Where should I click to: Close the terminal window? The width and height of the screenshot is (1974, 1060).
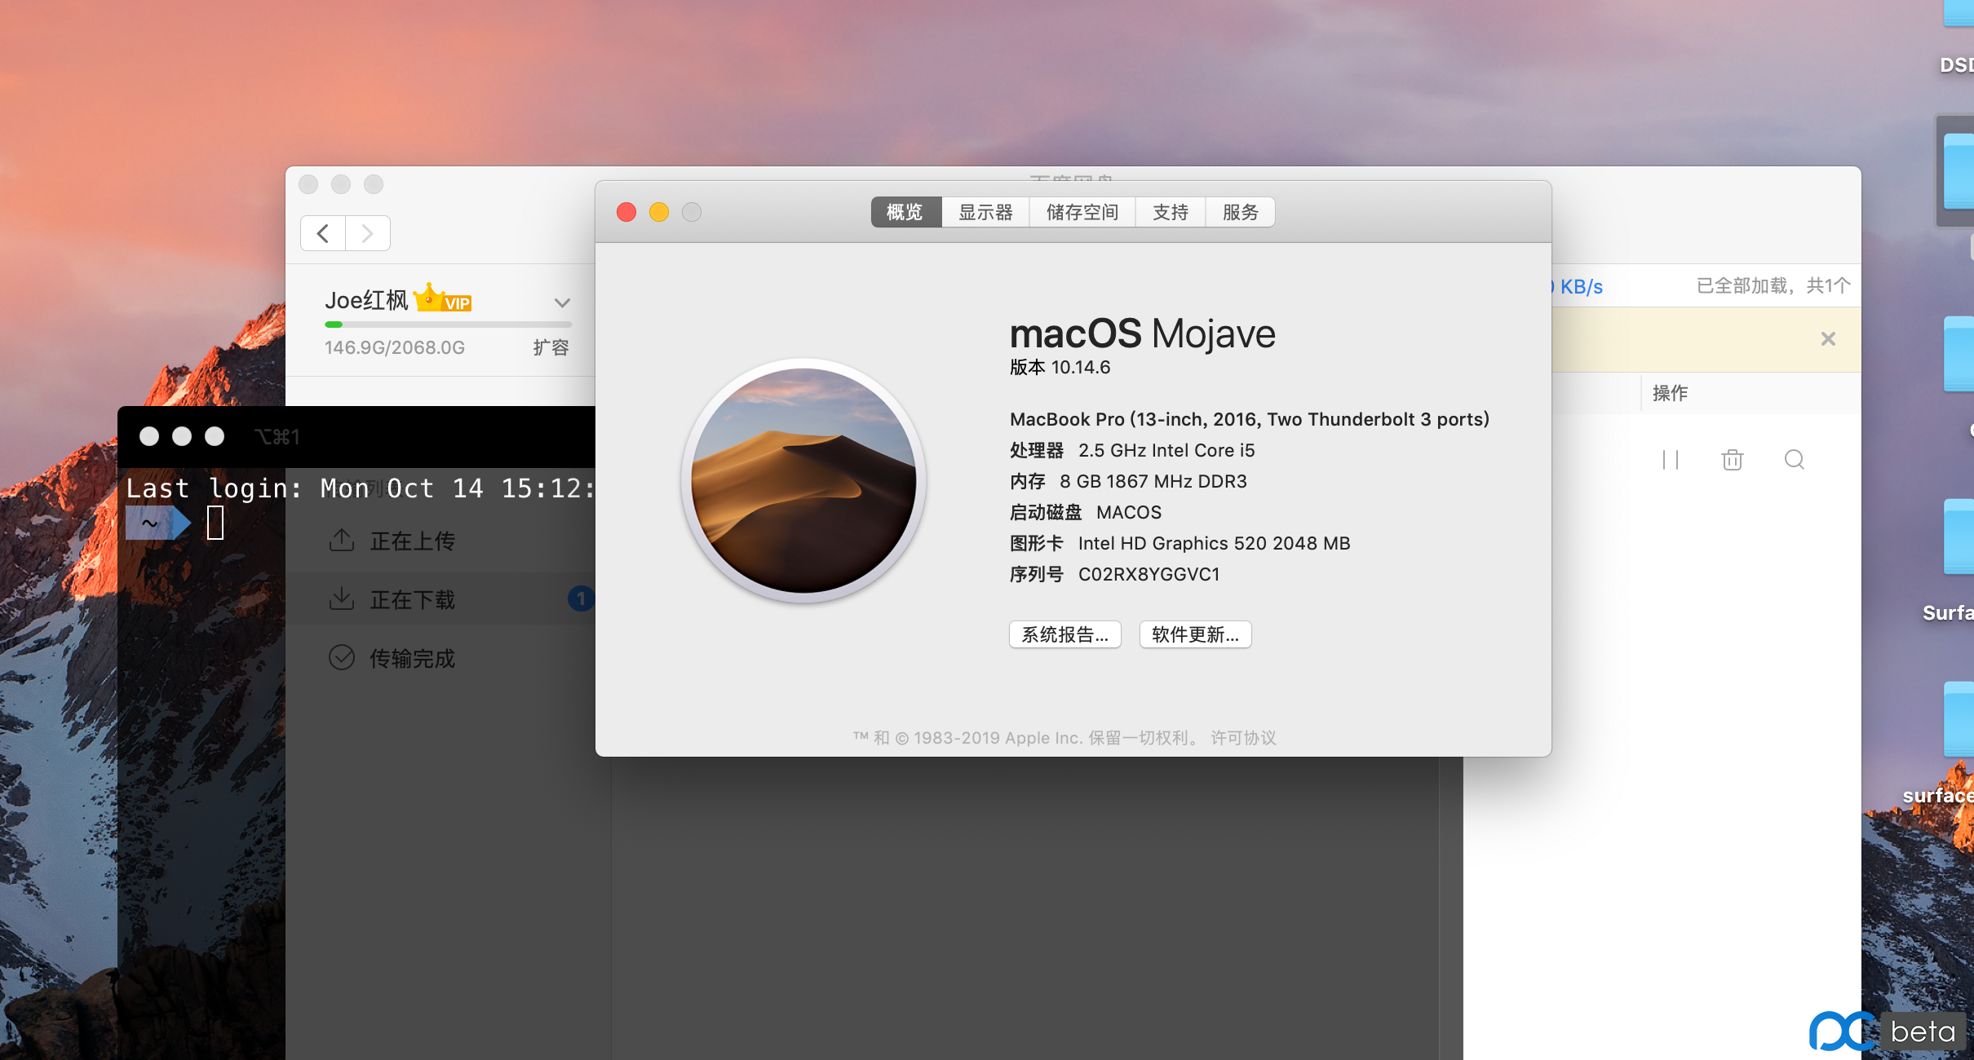point(149,436)
